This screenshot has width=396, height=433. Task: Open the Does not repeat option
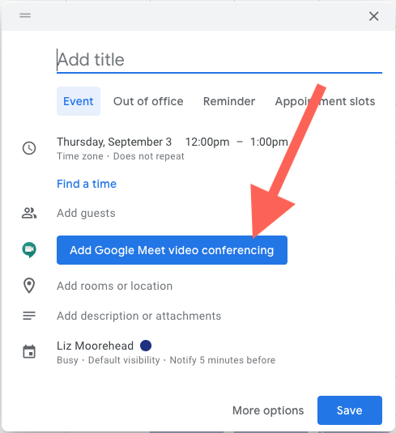tap(149, 156)
